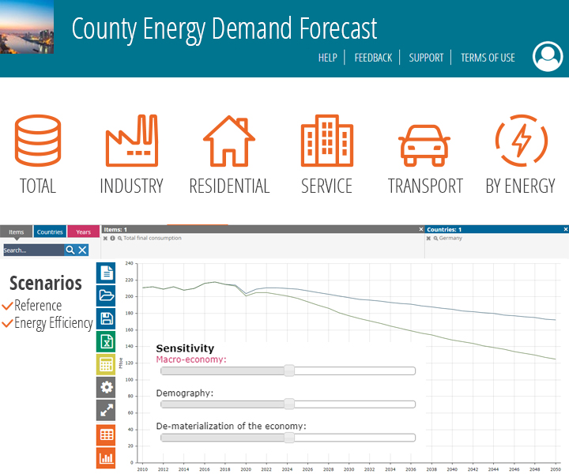Click the Macro-economy slider handle
Image resolution: width=569 pixels, height=474 pixels.
pyautogui.click(x=289, y=371)
